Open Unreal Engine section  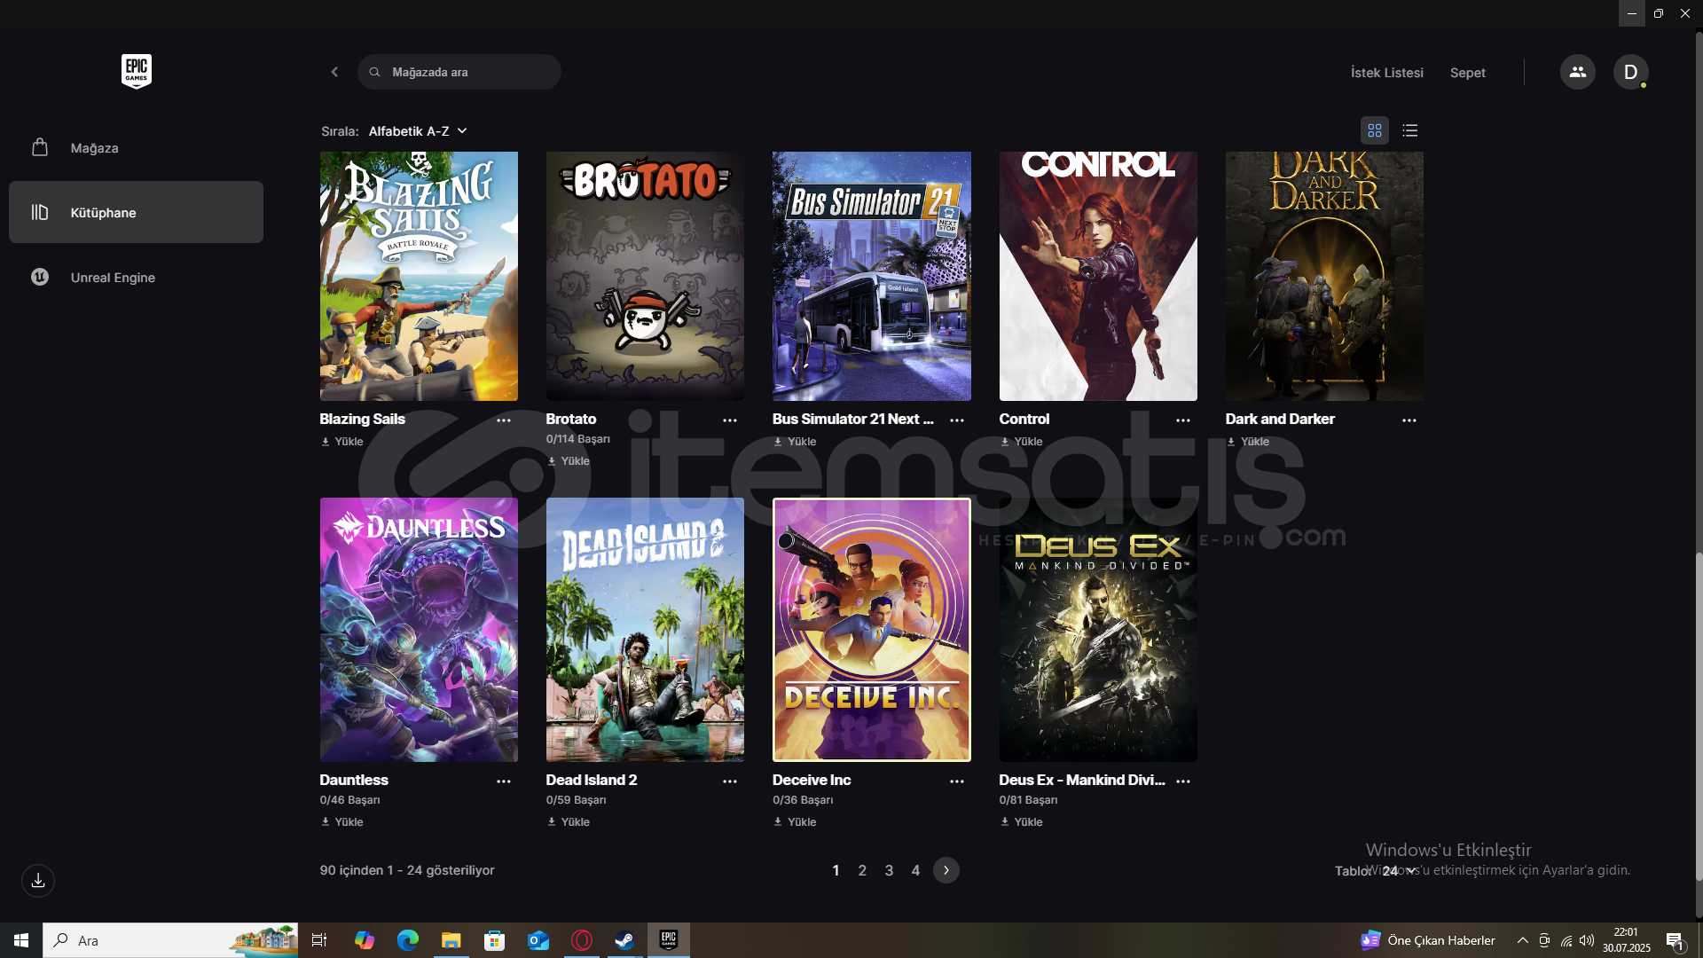[x=136, y=277]
